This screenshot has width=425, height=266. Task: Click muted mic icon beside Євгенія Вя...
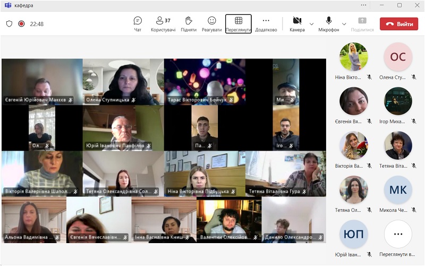pyautogui.click(x=369, y=121)
